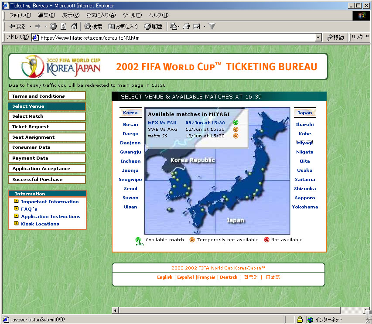The width and height of the screenshot is (372, 324).
Task: Refresh the page with the Refresh icon
Action: tap(64, 26)
